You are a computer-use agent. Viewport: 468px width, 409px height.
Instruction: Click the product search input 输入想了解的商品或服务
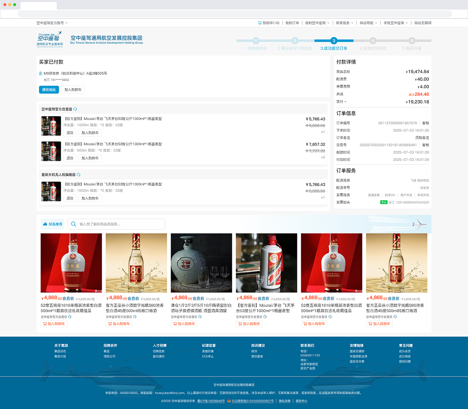coord(116,224)
